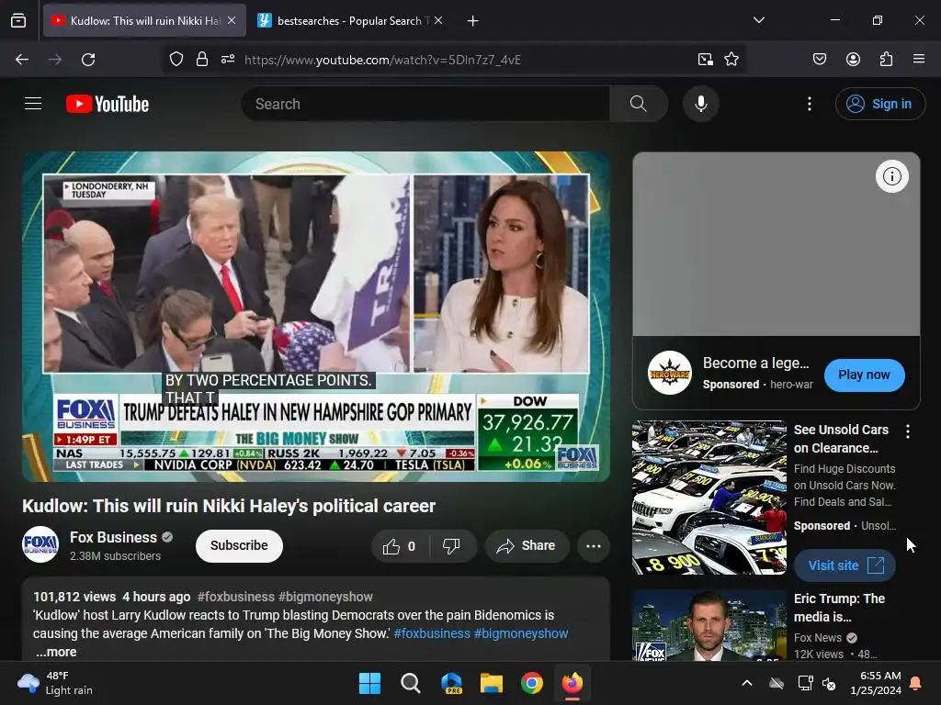Open Firefox extensions menu

click(886, 59)
